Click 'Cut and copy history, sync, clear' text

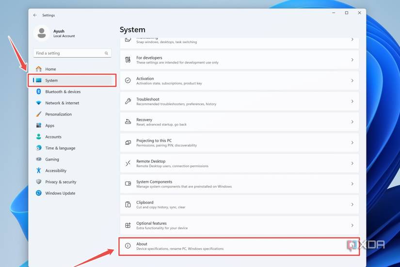point(160,207)
